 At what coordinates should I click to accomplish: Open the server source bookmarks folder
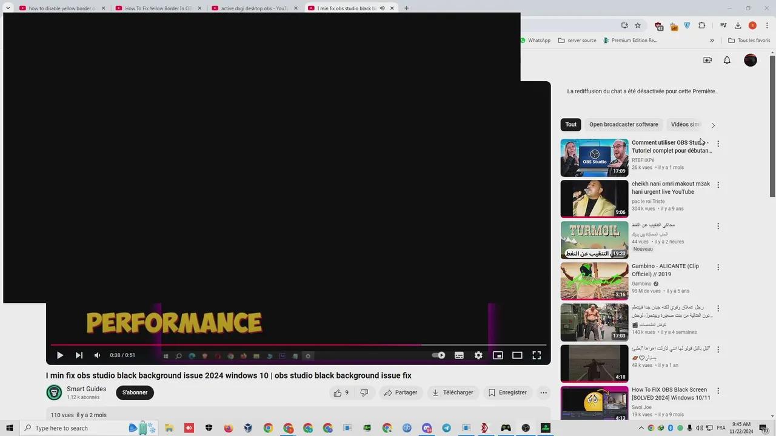coord(577,41)
